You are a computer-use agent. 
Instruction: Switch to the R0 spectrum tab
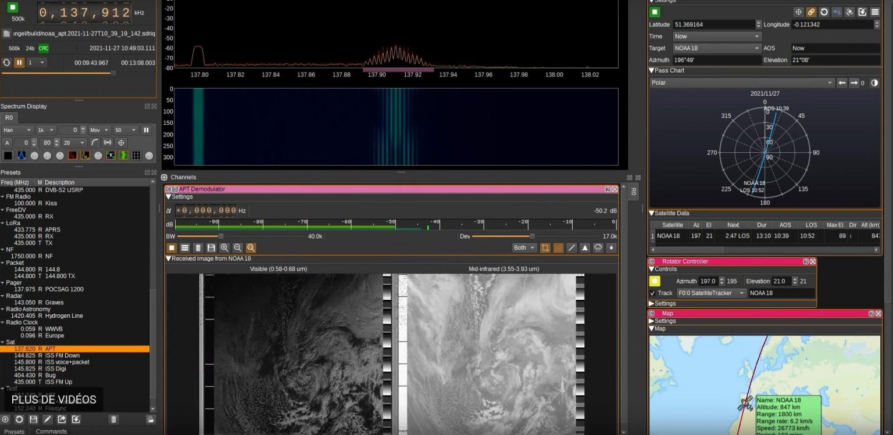8,117
